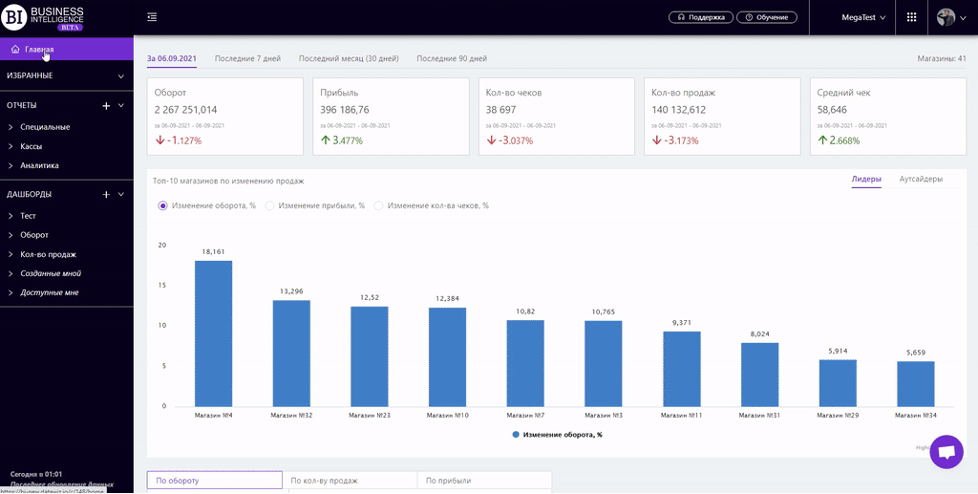Click the user avatar picture
The image size is (978, 494).
(x=946, y=17)
